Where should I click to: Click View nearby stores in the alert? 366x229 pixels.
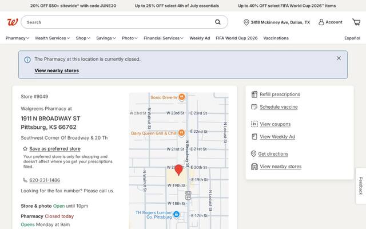click(x=57, y=70)
